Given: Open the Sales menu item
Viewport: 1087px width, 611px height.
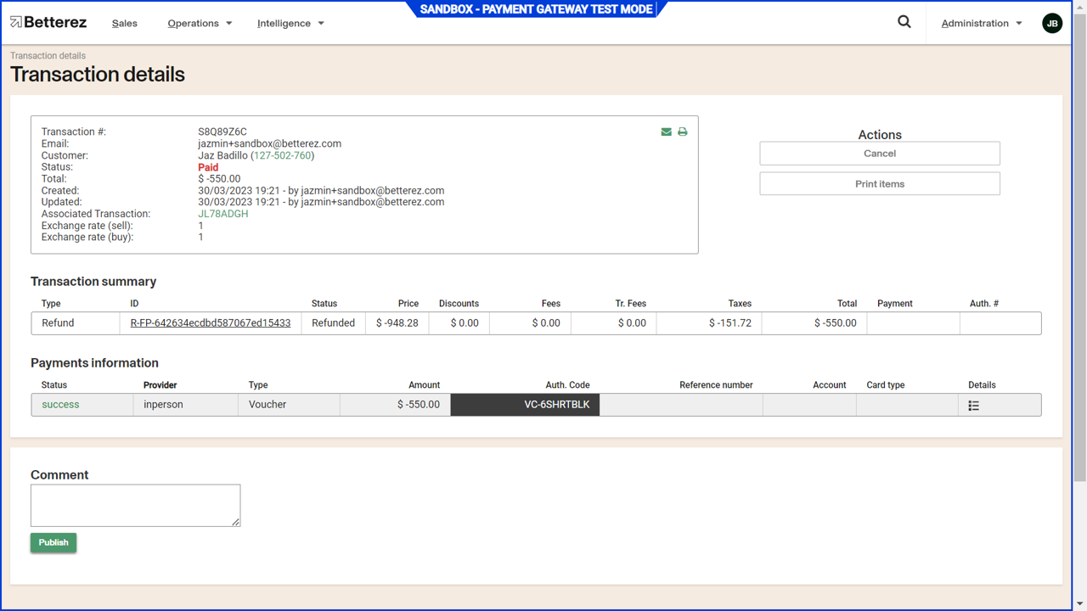Looking at the screenshot, I should pyautogui.click(x=125, y=24).
